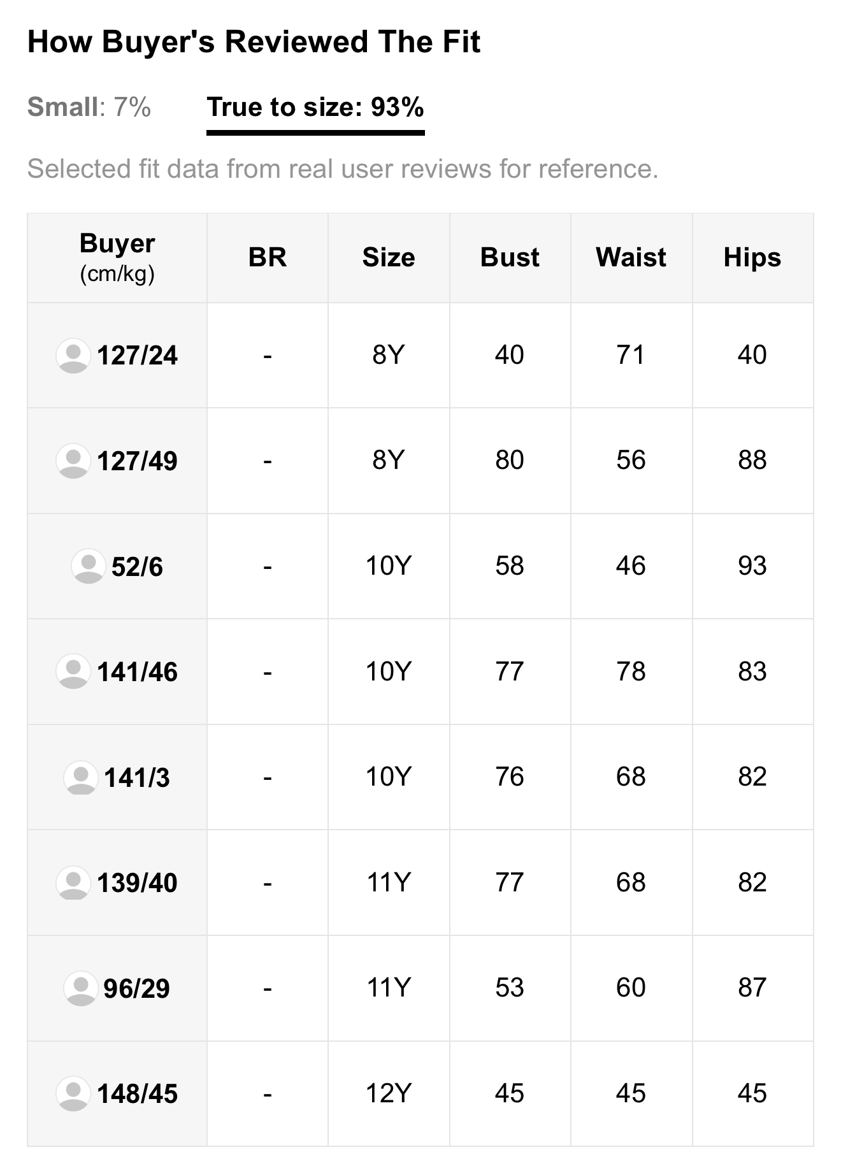Click avatar icon of buyer 141/3

pos(81,777)
